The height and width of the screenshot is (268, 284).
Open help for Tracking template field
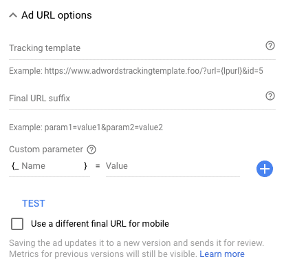coord(270,45)
